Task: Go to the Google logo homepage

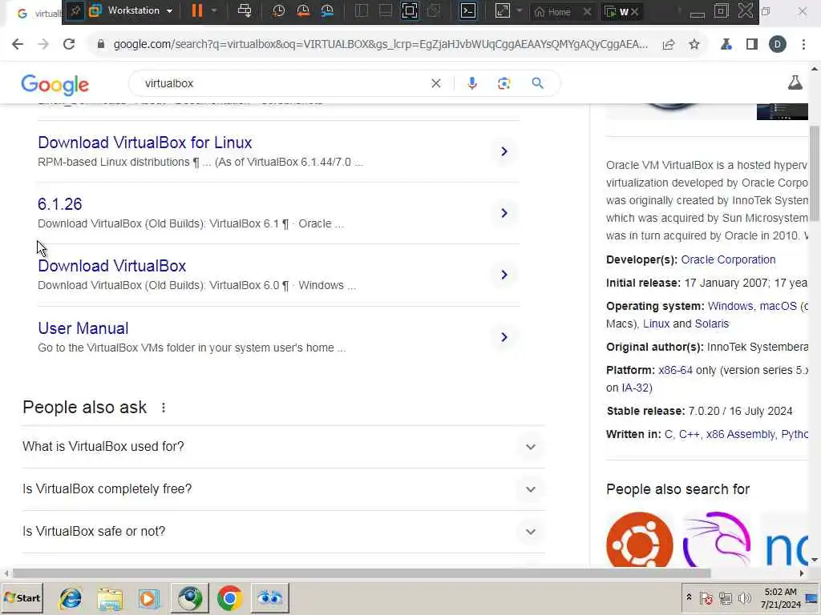Action: (55, 84)
